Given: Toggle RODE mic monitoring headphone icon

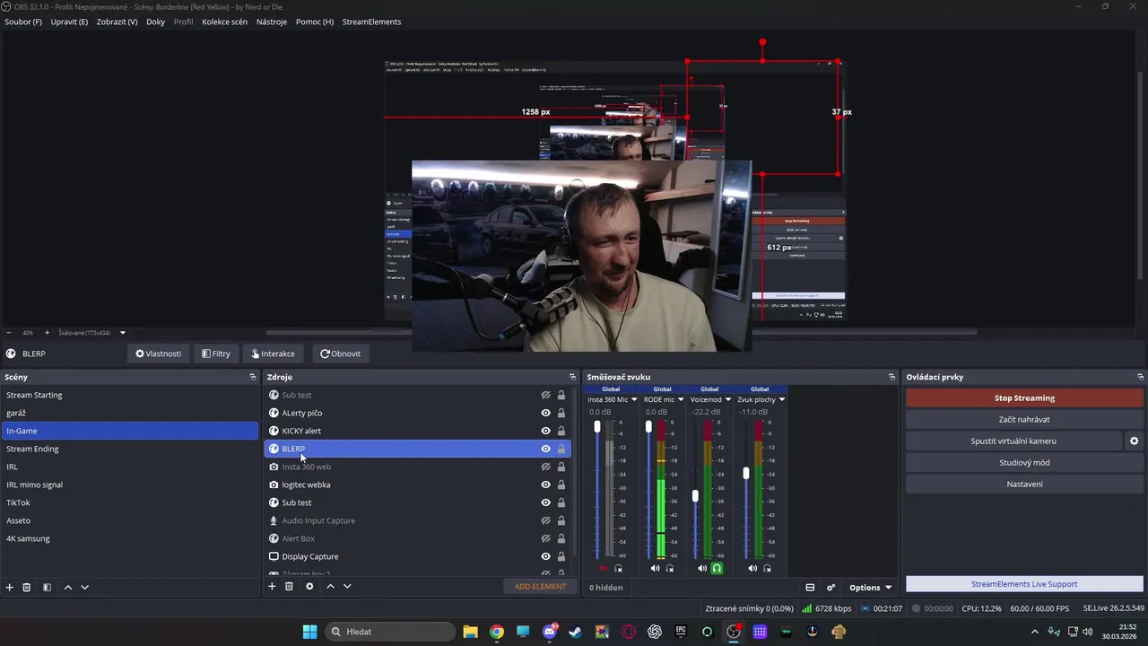Looking at the screenshot, I should pos(669,568).
